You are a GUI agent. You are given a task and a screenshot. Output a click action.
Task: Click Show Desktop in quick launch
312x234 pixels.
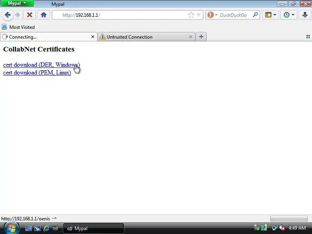(28, 229)
